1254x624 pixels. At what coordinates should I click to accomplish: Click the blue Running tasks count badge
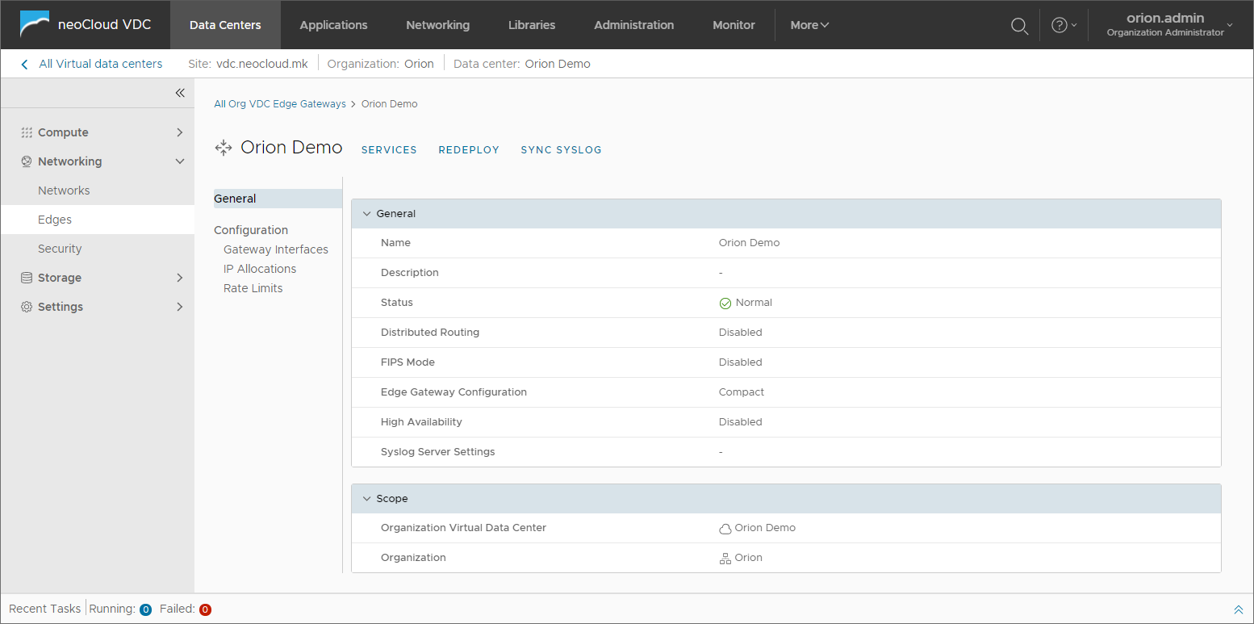[146, 609]
